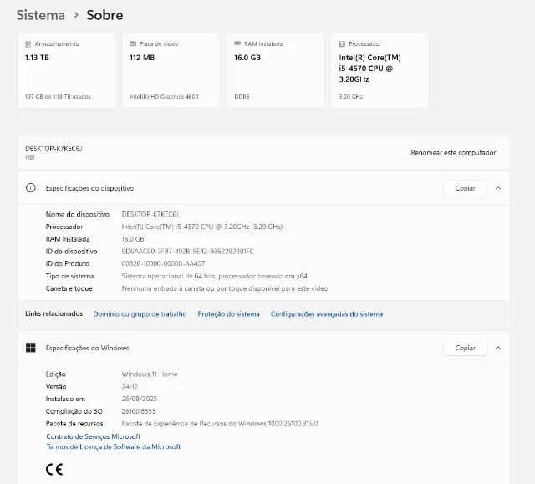Select the Instalado em date 26/08/2025
The width and height of the screenshot is (535, 484).
[140, 399]
